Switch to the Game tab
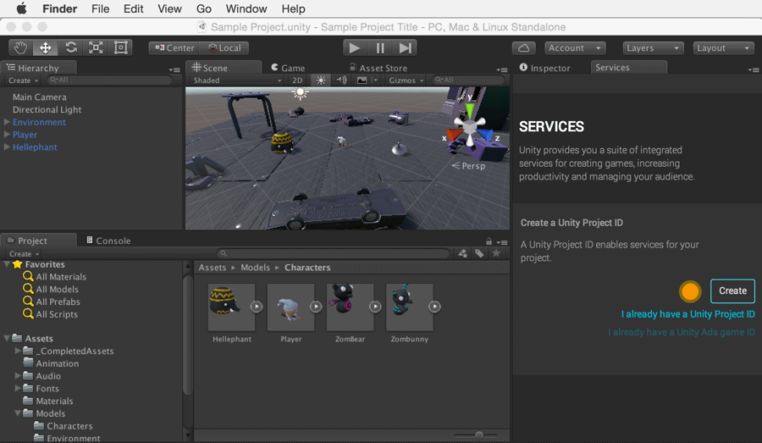The height and width of the screenshot is (443, 762). pos(288,68)
